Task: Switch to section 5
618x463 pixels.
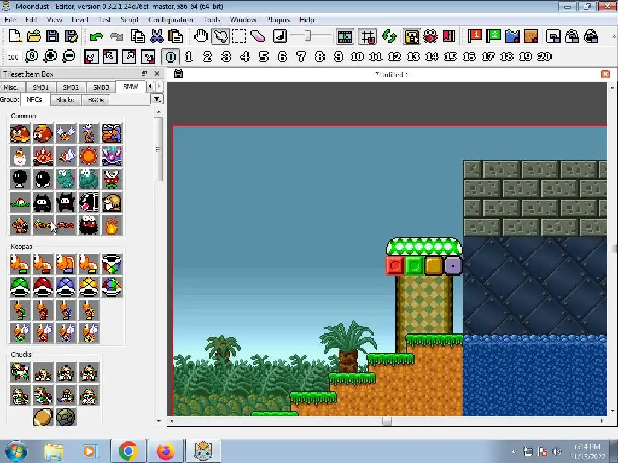Action: tap(263, 57)
